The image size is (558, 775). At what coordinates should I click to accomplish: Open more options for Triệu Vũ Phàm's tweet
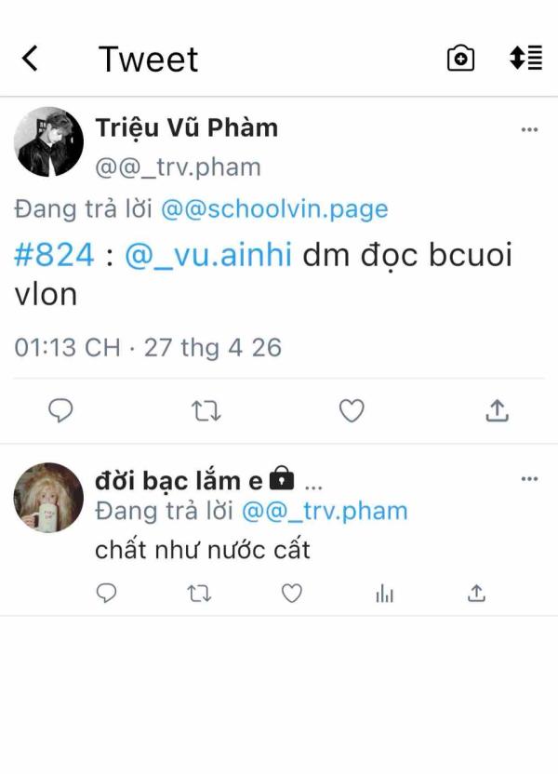pos(529,129)
